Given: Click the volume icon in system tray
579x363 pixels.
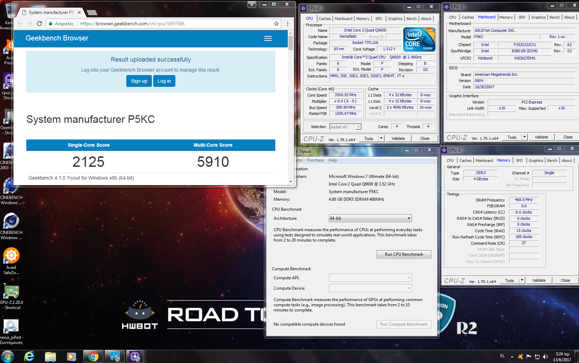Looking at the screenshot, I should pos(545,356).
